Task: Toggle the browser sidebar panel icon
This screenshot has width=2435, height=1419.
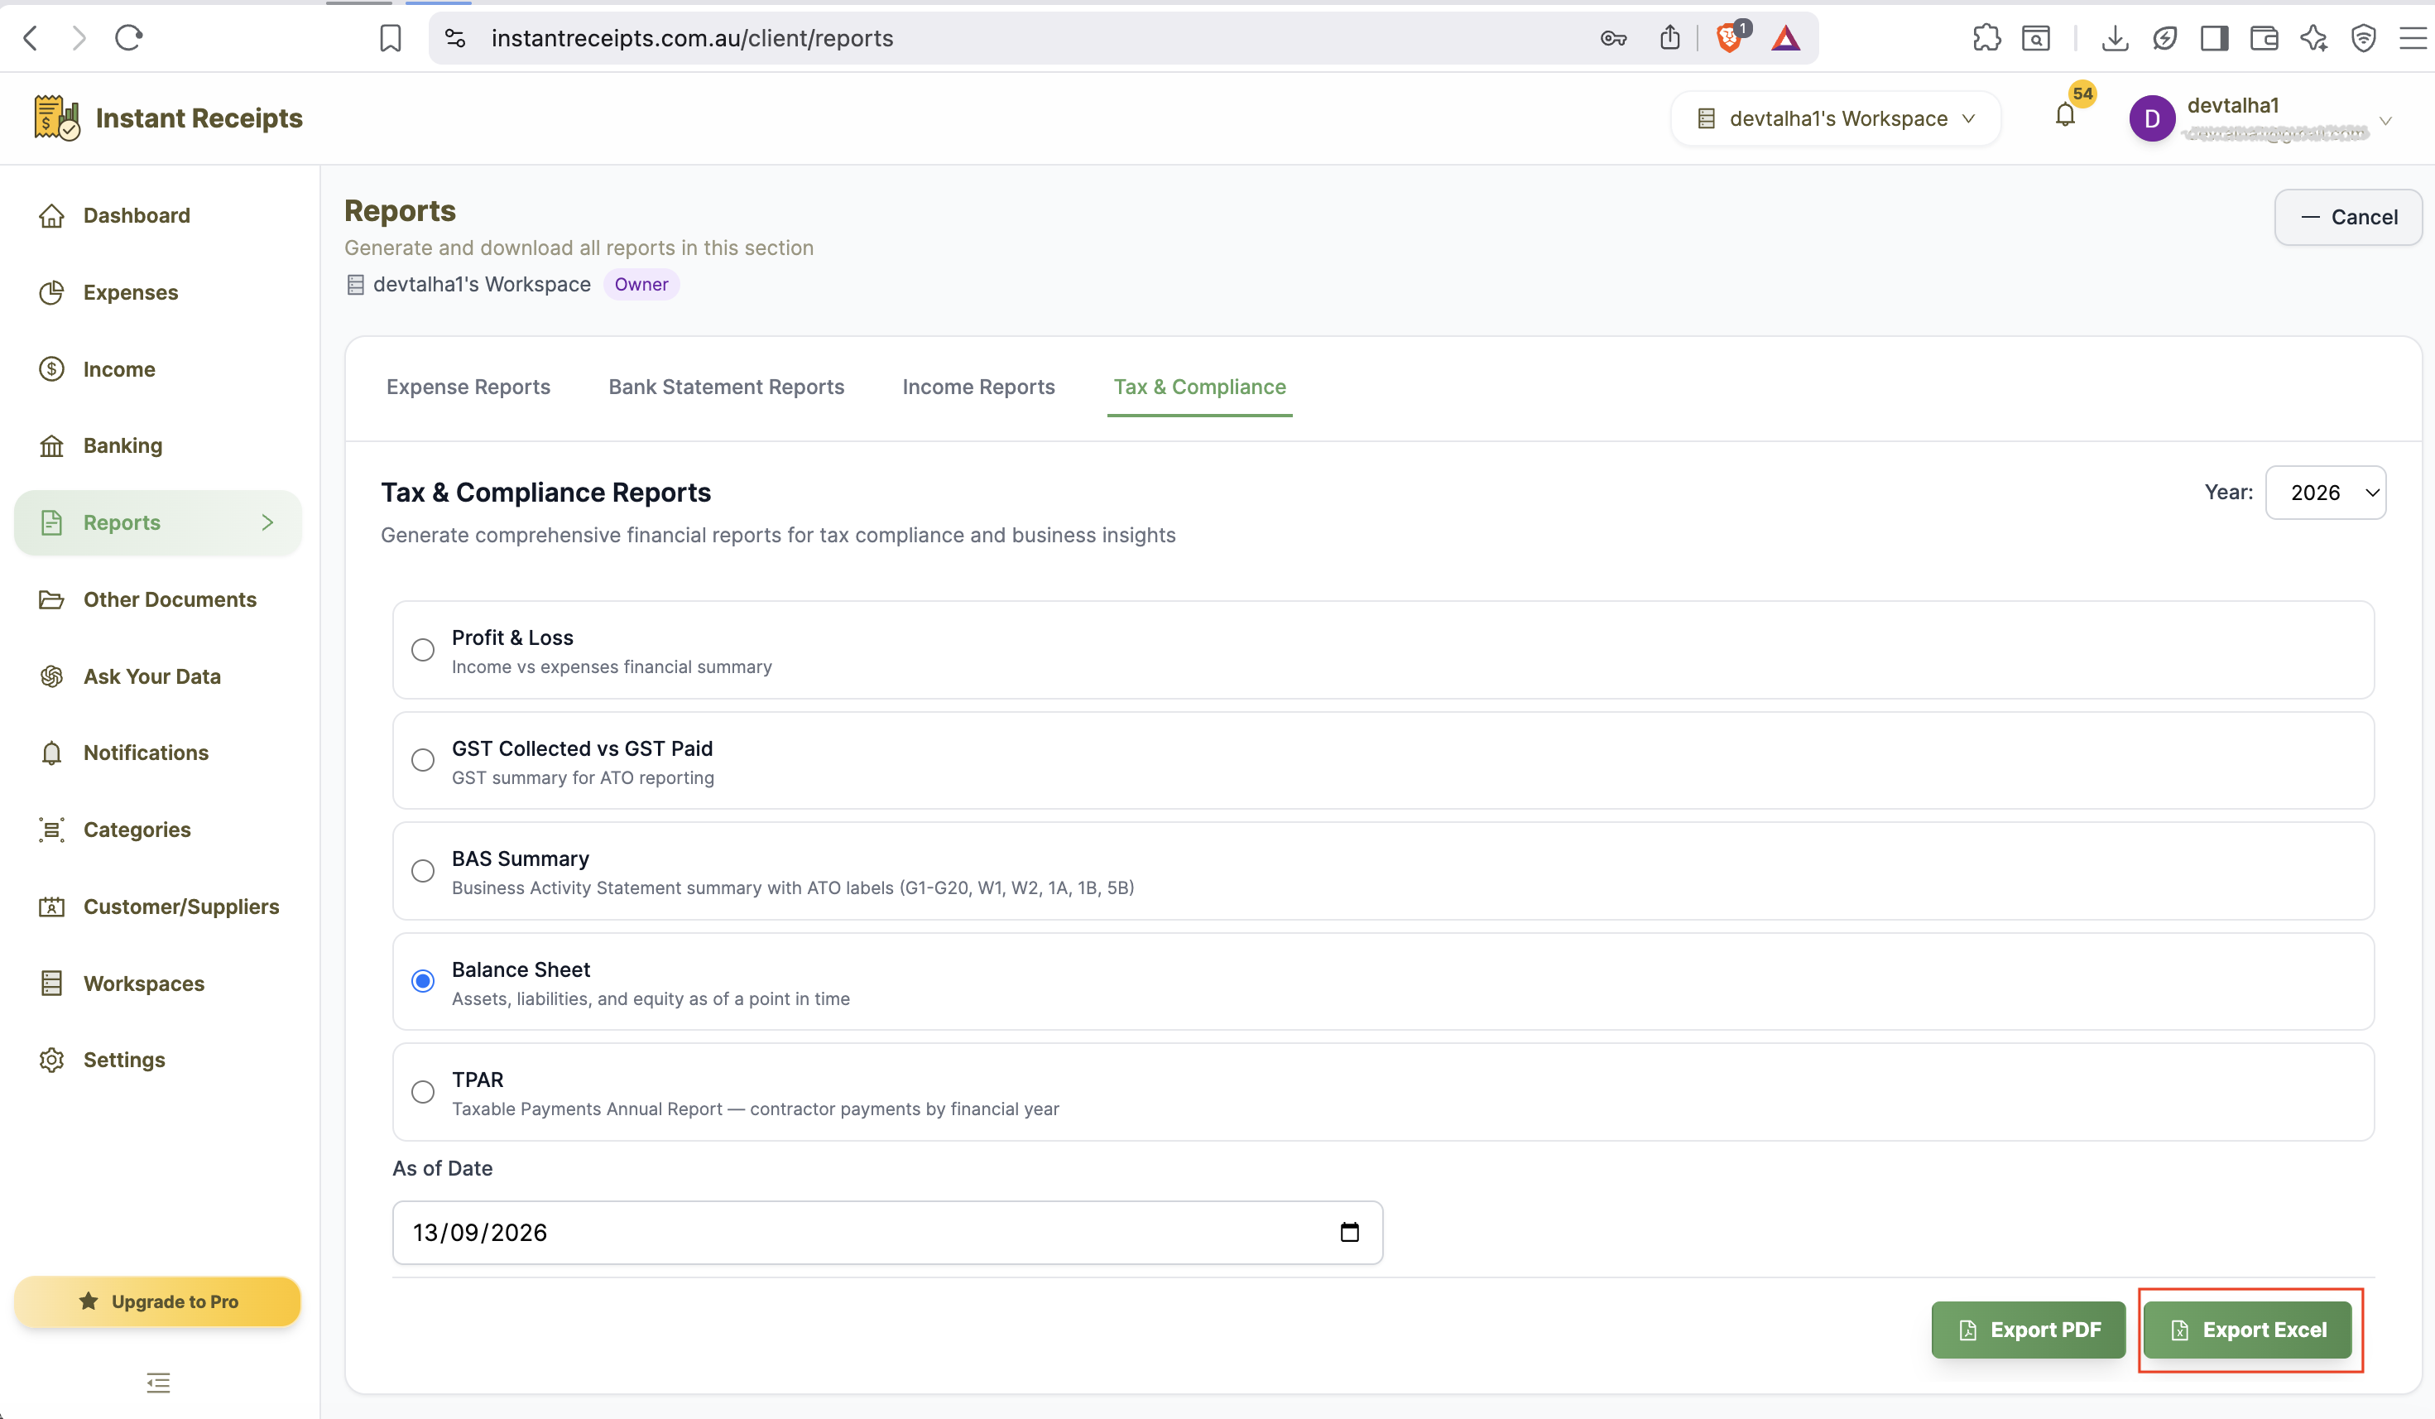Action: tap(2215, 38)
